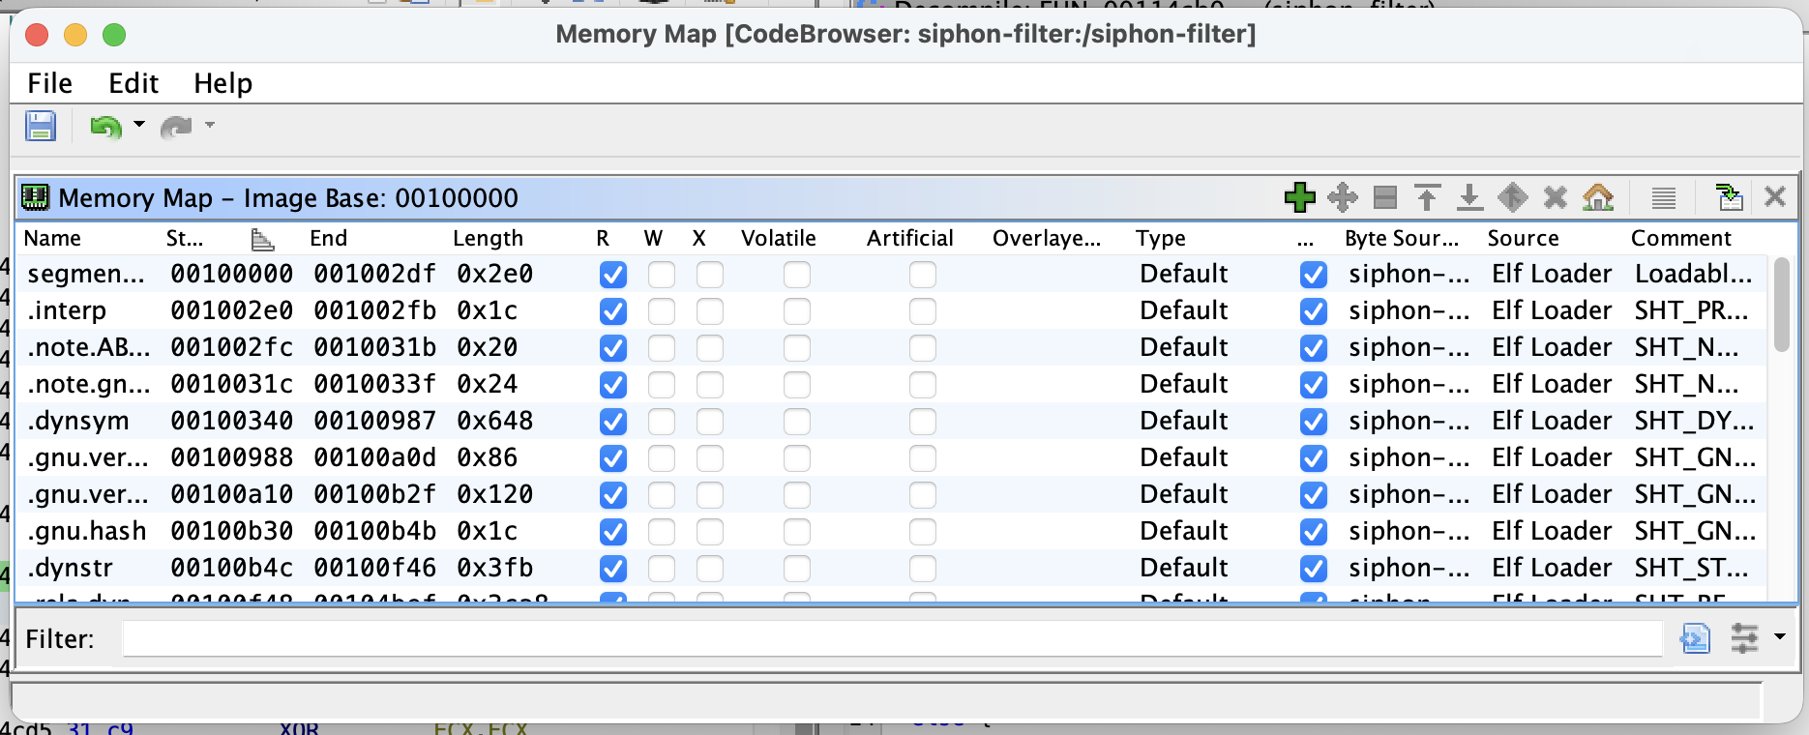Click length value 0x2e0
1809x735 pixels.
495,275
